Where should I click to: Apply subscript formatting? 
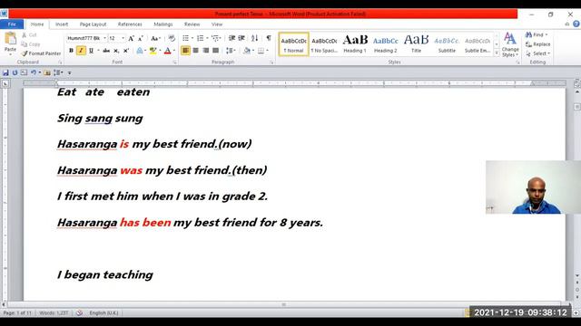(116, 51)
